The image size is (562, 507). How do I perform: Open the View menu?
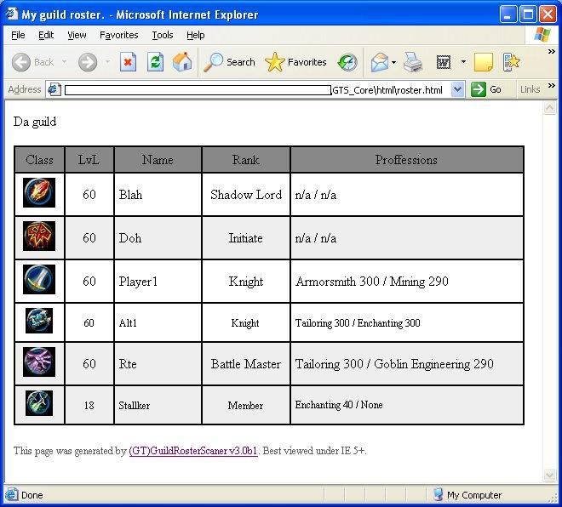point(77,35)
